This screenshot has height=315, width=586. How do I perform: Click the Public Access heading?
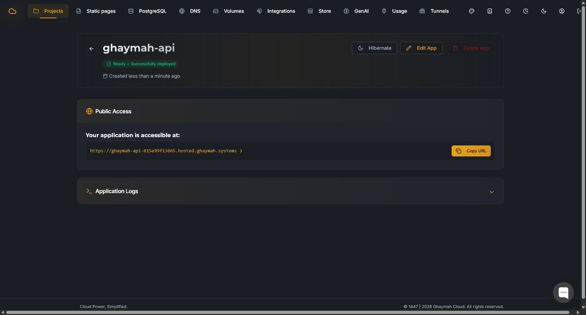pos(113,111)
